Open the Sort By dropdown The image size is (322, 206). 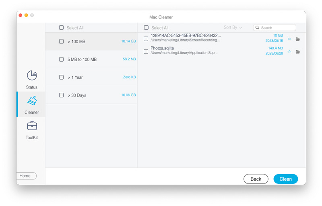point(233,27)
